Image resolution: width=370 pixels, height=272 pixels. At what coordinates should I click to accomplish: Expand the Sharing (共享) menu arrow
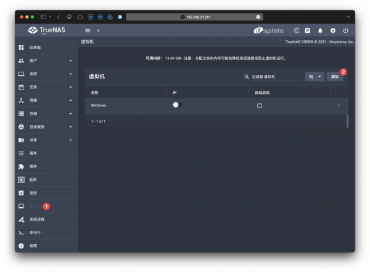click(70, 140)
